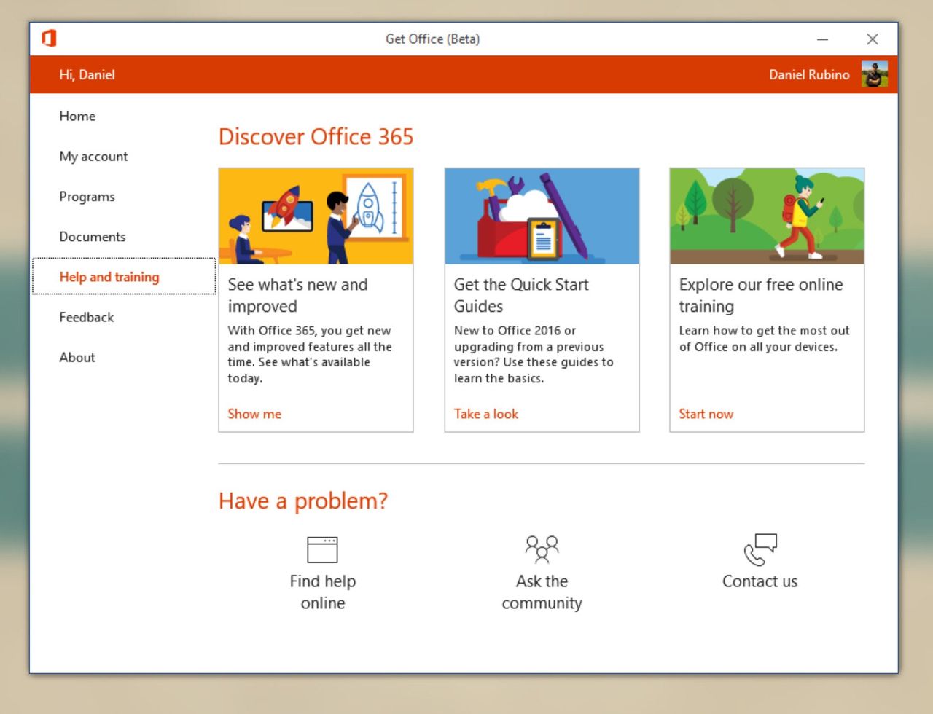Click the 'See what's new and improved' heading
933x714 pixels.
coord(297,295)
